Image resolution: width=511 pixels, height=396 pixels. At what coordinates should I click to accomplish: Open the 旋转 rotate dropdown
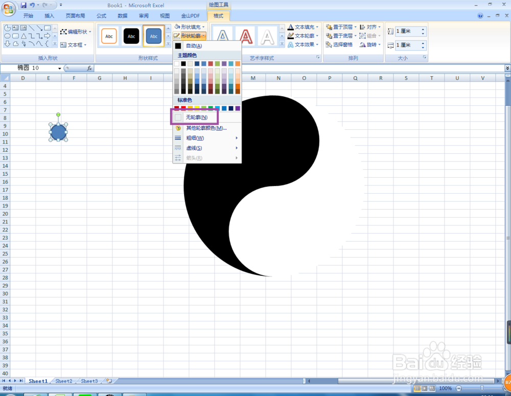point(370,44)
